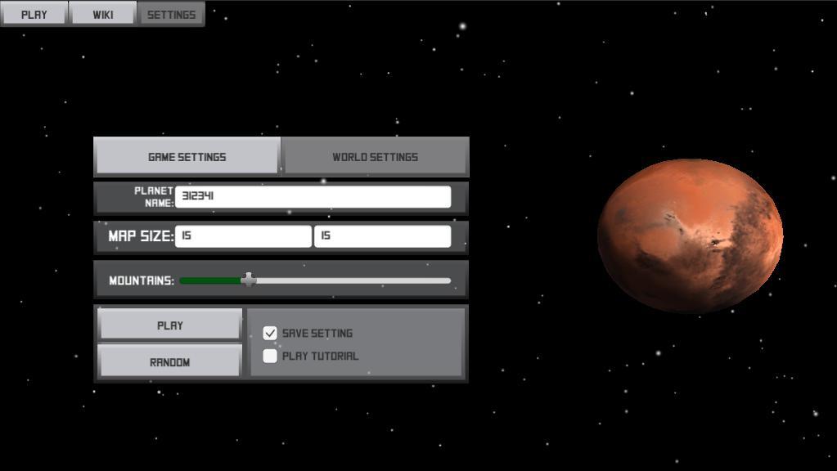Open the Wiki tab
This screenshot has height=471, width=837.
102,14
